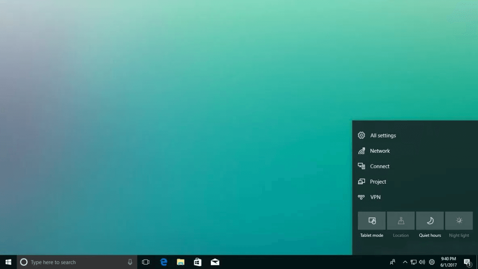Image resolution: width=478 pixels, height=269 pixels.
Task: Click the Connect devices icon
Action: click(x=361, y=166)
